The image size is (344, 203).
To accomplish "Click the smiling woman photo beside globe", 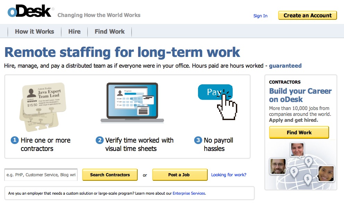I will click(326, 174).
